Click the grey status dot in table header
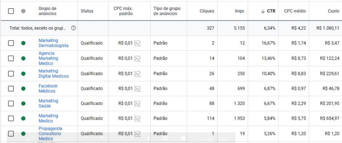This screenshot has height=143, width=342. point(23,11)
